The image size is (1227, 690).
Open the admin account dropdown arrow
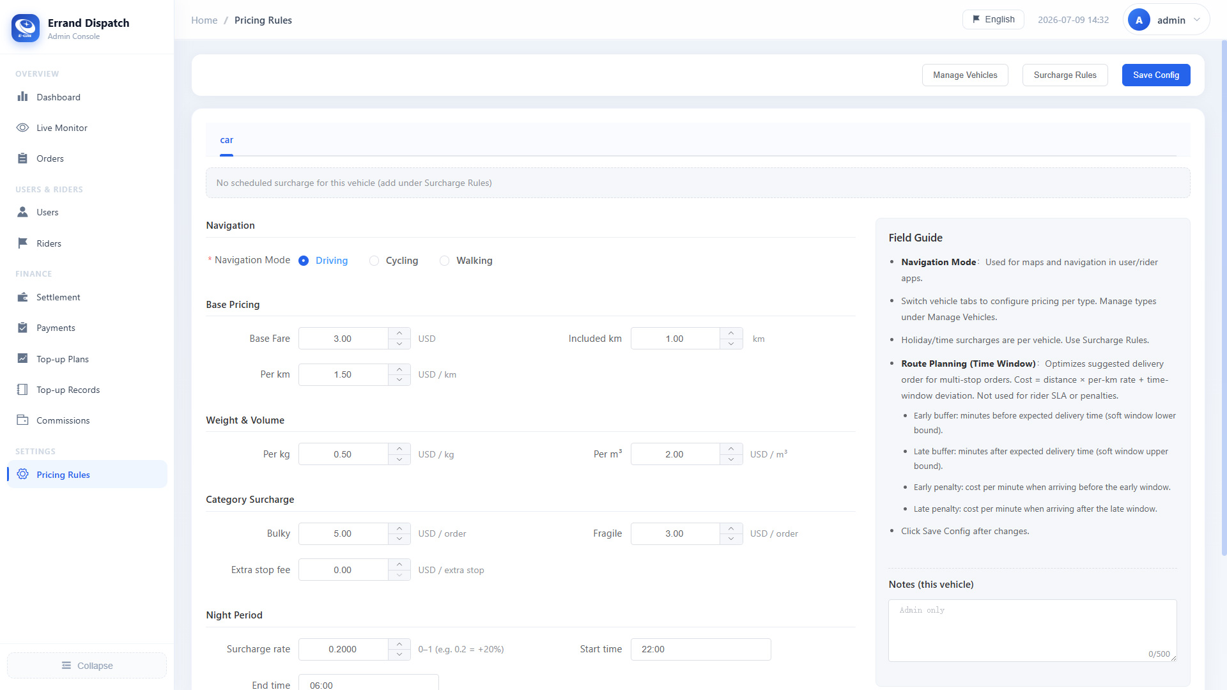[x=1197, y=20]
